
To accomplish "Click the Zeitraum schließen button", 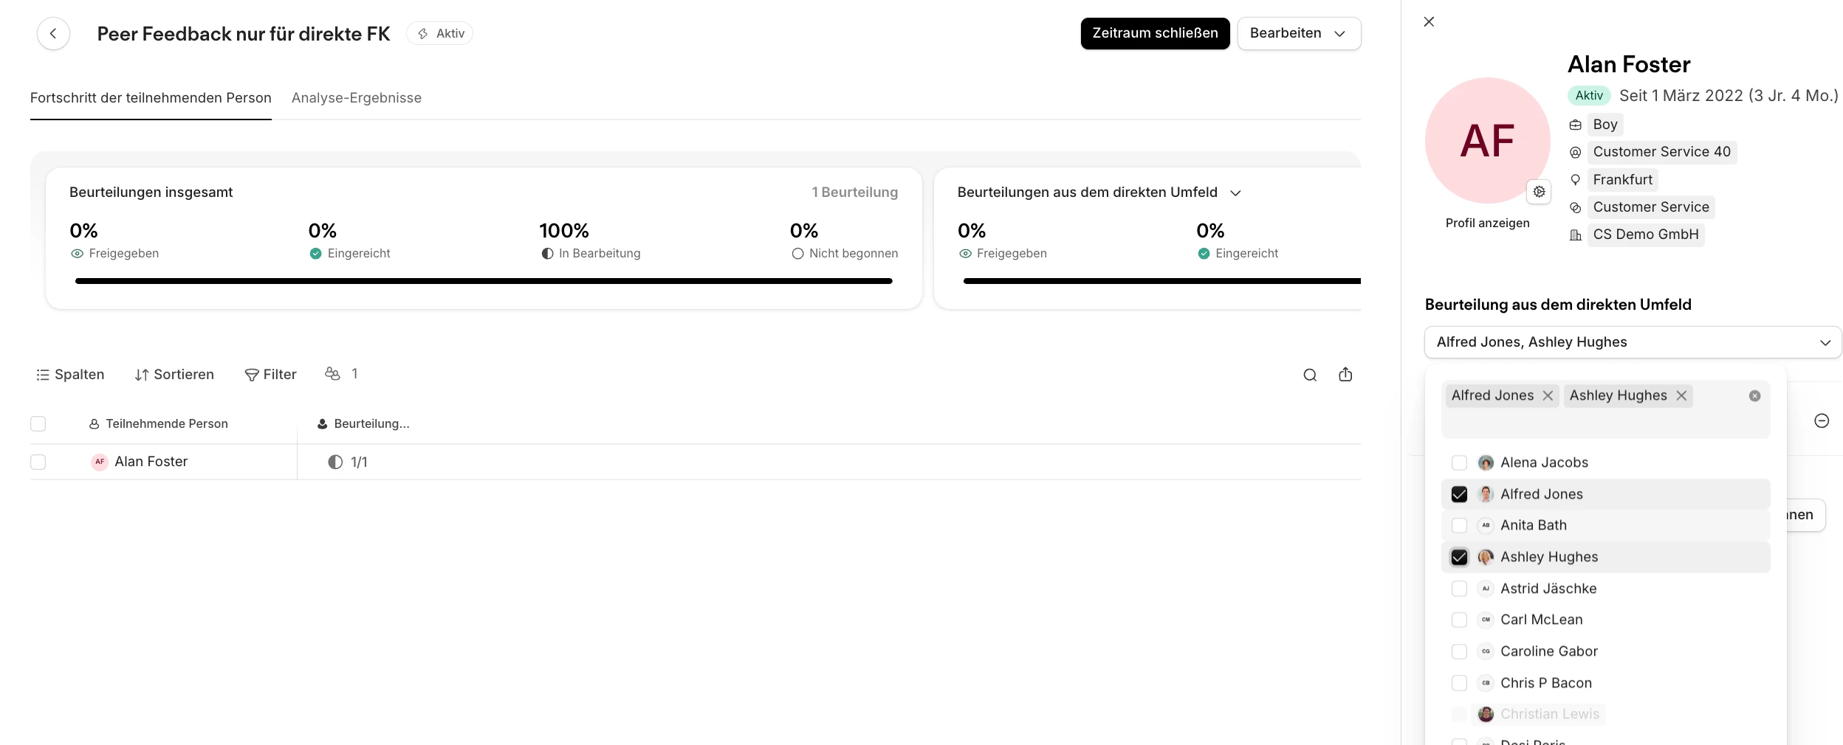I will click(1155, 34).
